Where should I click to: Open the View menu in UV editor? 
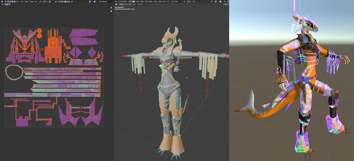(x=22, y=2)
